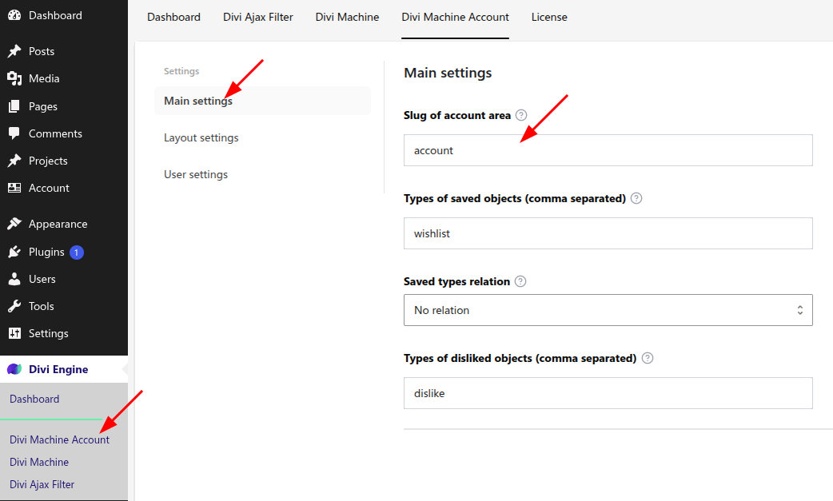Click the Appearance brush icon

(x=14, y=224)
